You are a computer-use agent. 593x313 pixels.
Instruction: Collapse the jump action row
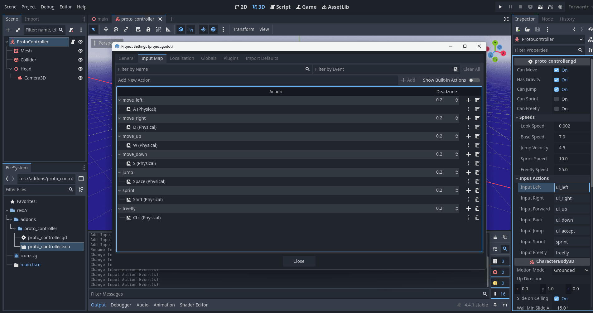[x=119, y=172]
